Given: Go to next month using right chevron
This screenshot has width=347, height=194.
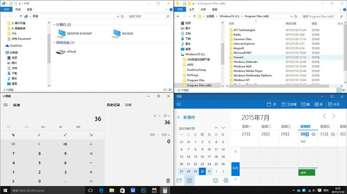Looking at the screenshot, I should point(334,116).
